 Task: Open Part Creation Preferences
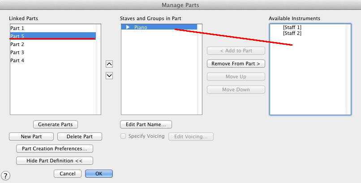[x=55, y=149]
